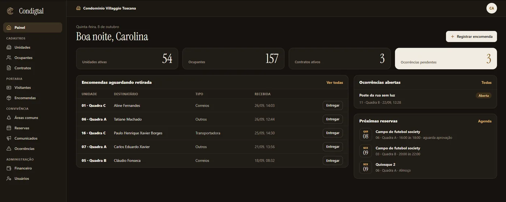Click the Financeiro wallet icon
The image size is (506, 202).
9,168
